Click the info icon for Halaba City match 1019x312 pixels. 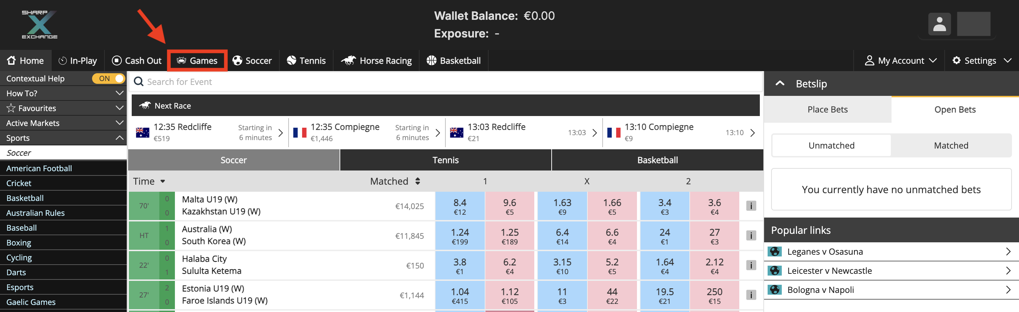click(751, 265)
